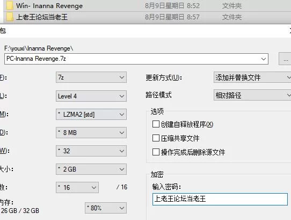291x220 pixels.
Task: Select the 上老王论坛当老王 folder row
Action: (x=147, y=17)
